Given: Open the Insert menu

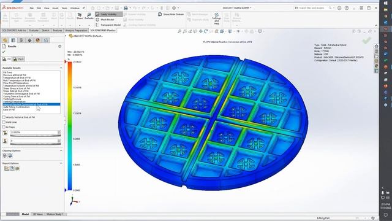Looking at the screenshot, I should pos(55,8).
